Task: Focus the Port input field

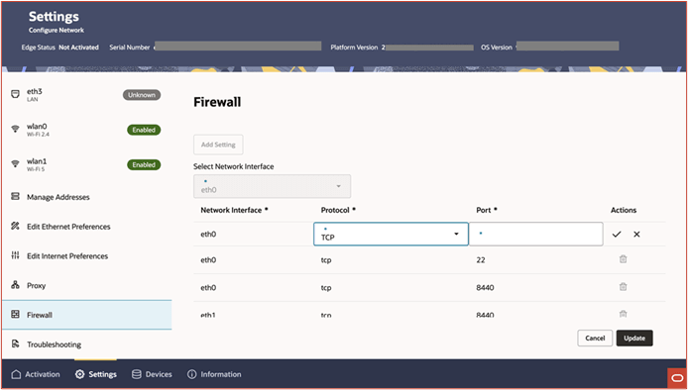Action: 535,234
